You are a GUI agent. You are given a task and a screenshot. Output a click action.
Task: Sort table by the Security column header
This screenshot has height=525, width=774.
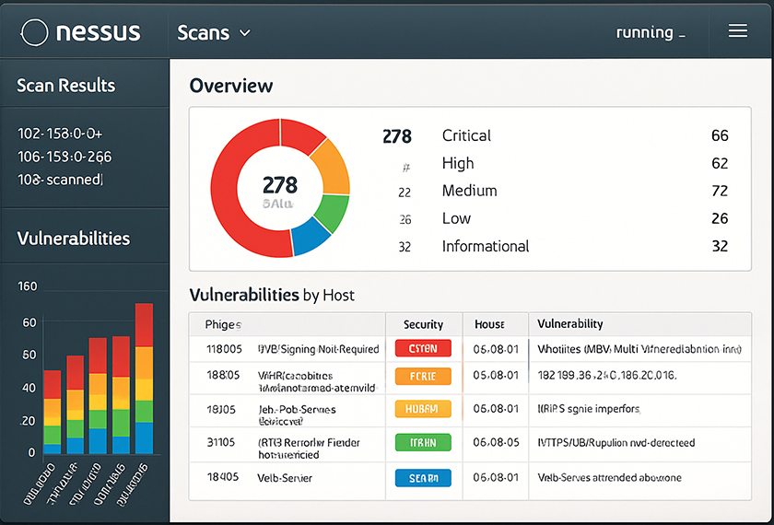coord(423,324)
